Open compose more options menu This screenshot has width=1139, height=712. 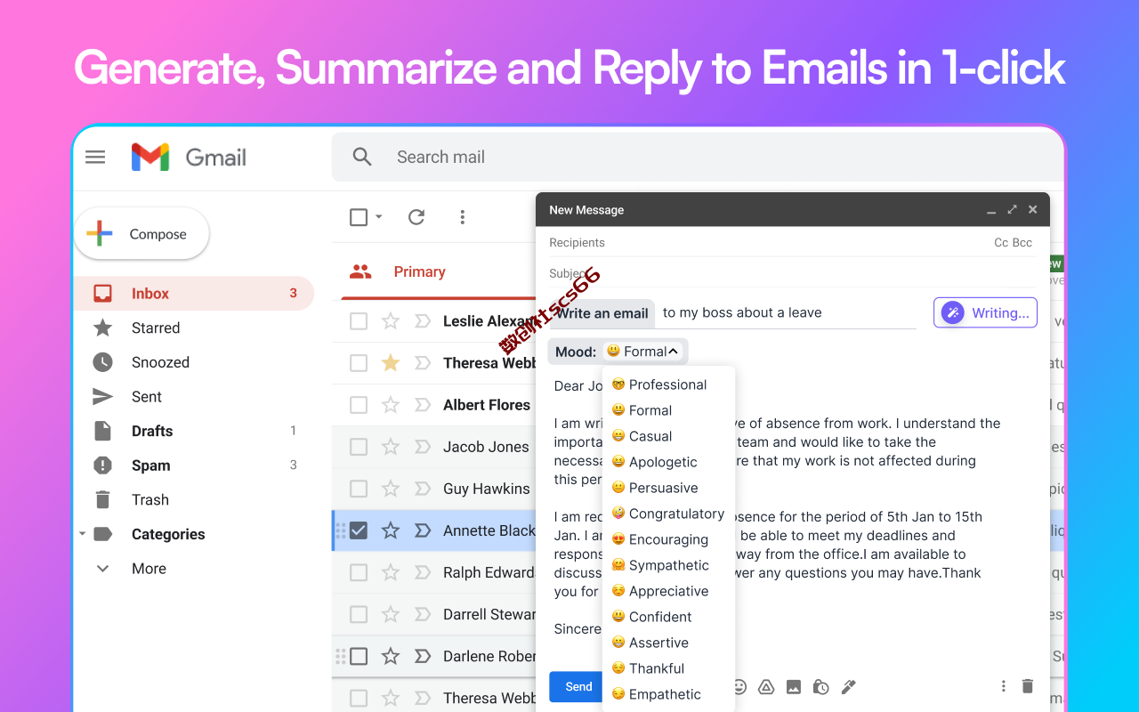tap(1004, 686)
